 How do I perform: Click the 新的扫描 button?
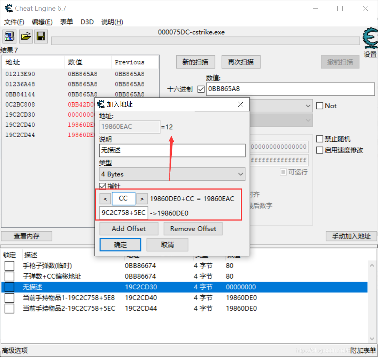pyautogui.click(x=196, y=62)
